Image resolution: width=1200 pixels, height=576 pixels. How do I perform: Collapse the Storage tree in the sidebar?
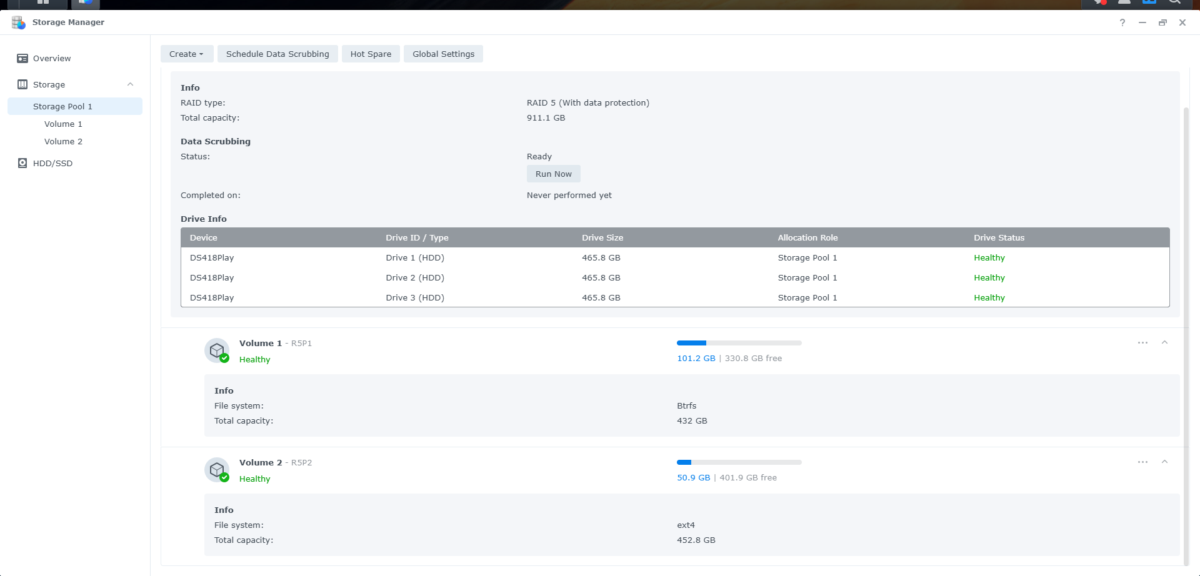(x=130, y=84)
